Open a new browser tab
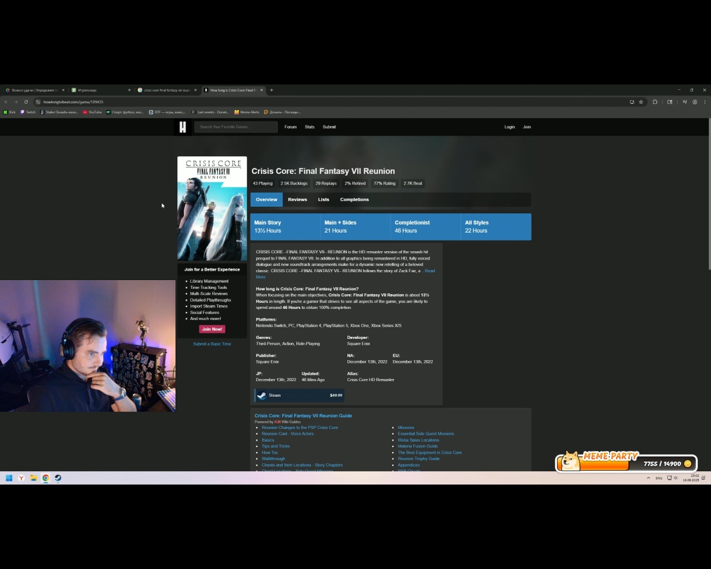The image size is (711, 569). pyautogui.click(x=272, y=90)
